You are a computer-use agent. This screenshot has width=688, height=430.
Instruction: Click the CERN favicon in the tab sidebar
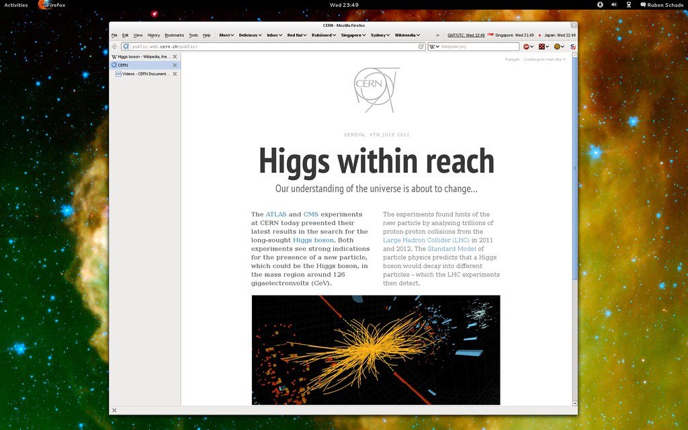coord(114,65)
